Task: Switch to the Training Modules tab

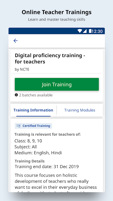Action: click(x=80, y=110)
